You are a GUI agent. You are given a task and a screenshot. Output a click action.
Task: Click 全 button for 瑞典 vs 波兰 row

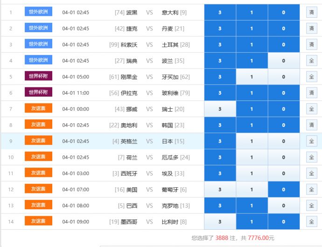[311, 61]
